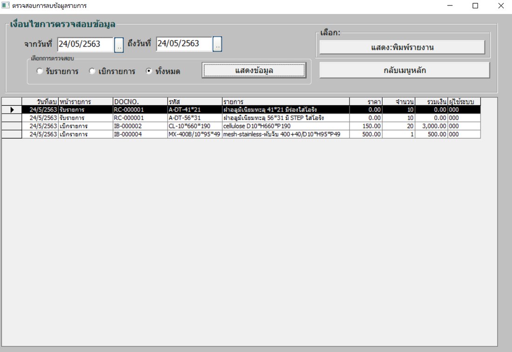
Task: Click the row selector of third row
Action: point(12,126)
